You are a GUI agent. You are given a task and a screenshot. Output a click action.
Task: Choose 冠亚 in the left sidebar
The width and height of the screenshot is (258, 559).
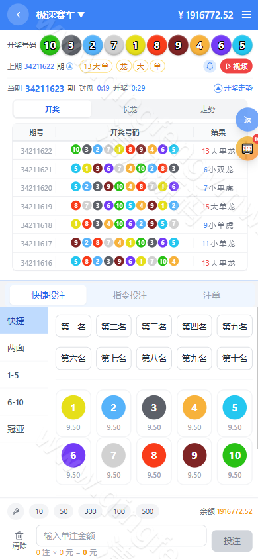click(24, 429)
